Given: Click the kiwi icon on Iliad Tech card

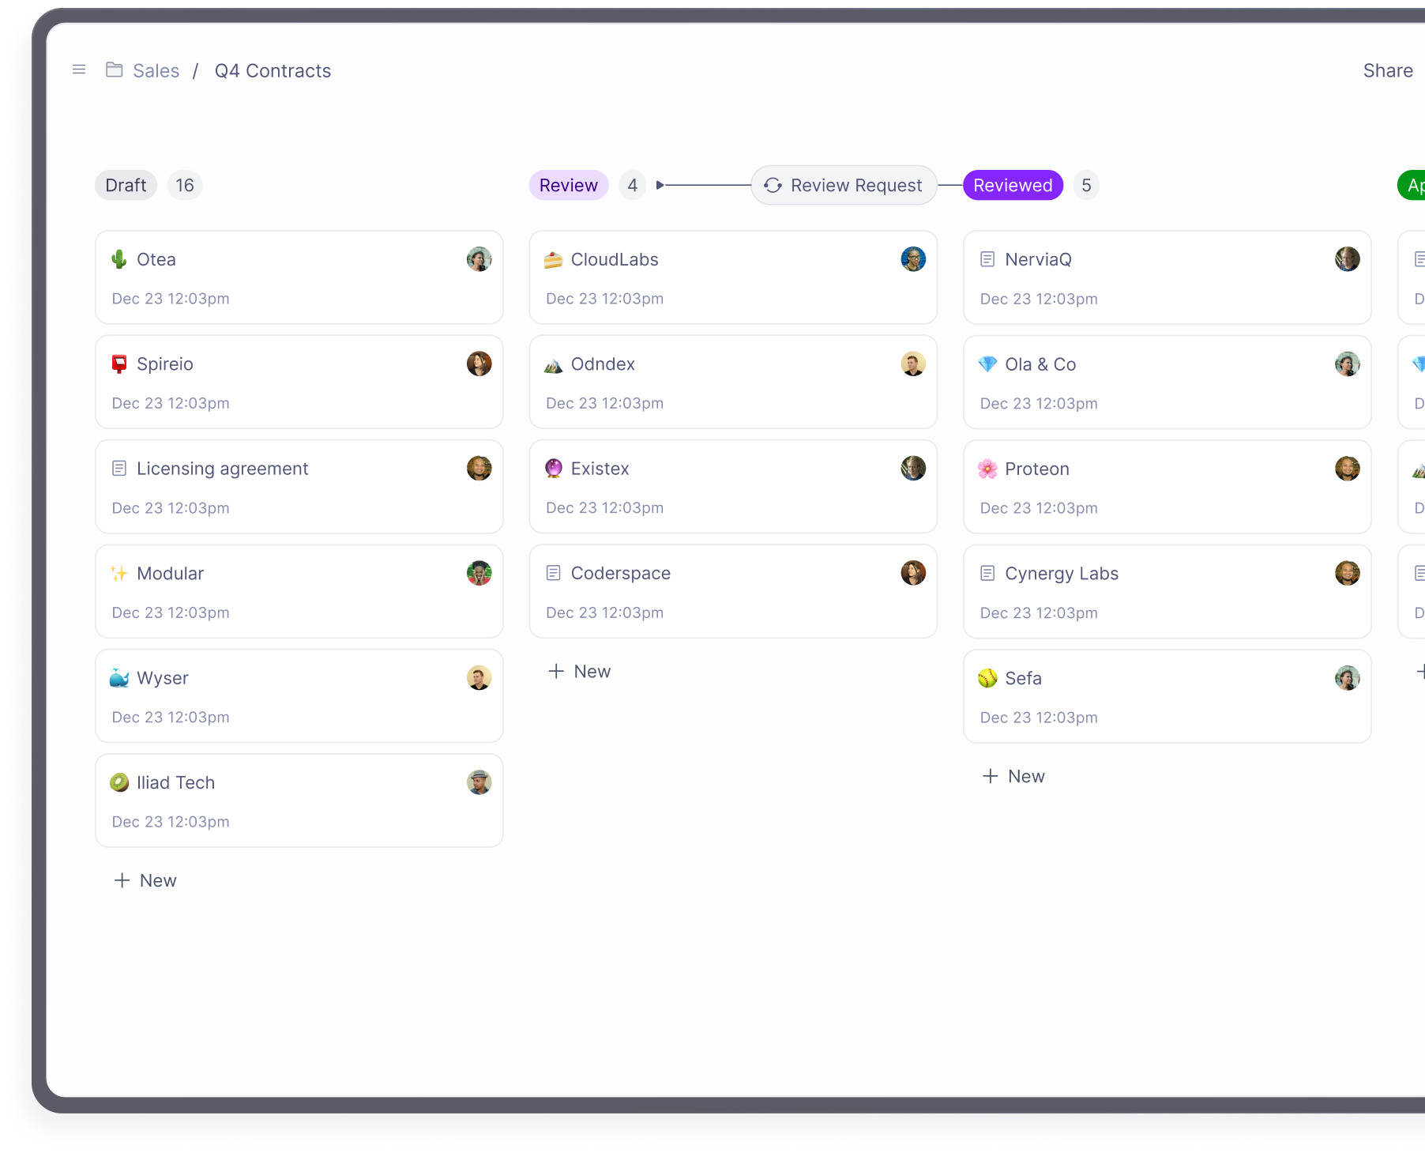Looking at the screenshot, I should tap(119, 782).
